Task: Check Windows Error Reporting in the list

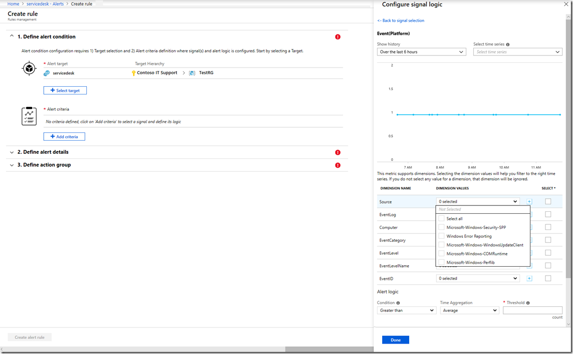Action: (x=441, y=236)
